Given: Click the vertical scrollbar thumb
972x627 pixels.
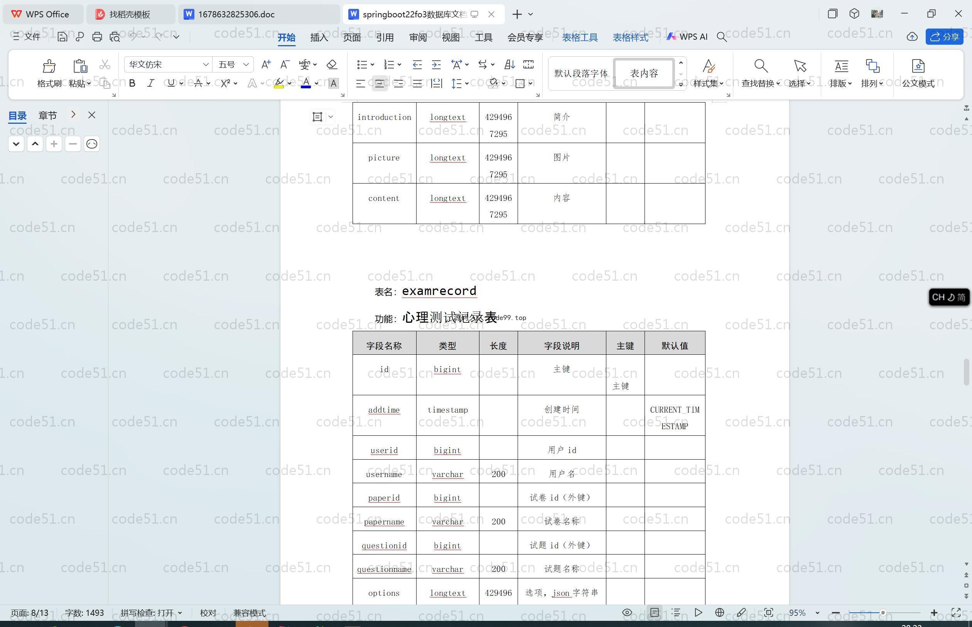Looking at the screenshot, I should (966, 372).
